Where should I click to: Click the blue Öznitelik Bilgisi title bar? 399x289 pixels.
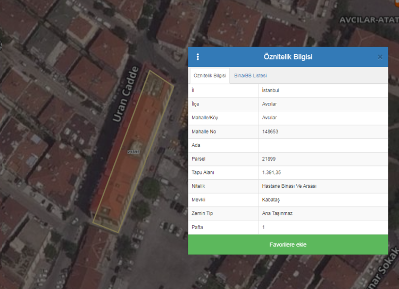coord(288,57)
